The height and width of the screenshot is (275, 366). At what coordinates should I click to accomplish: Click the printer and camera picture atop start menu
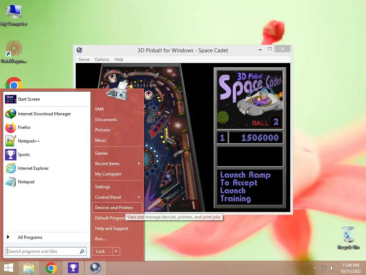tap(118, 91)
